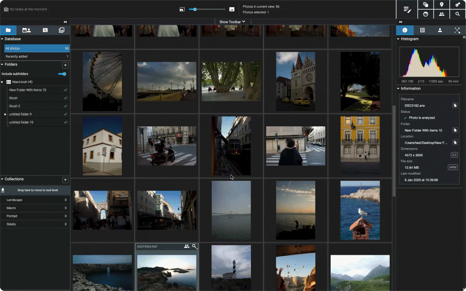Add a new collection with the plus button

click(x=65, y=180)
